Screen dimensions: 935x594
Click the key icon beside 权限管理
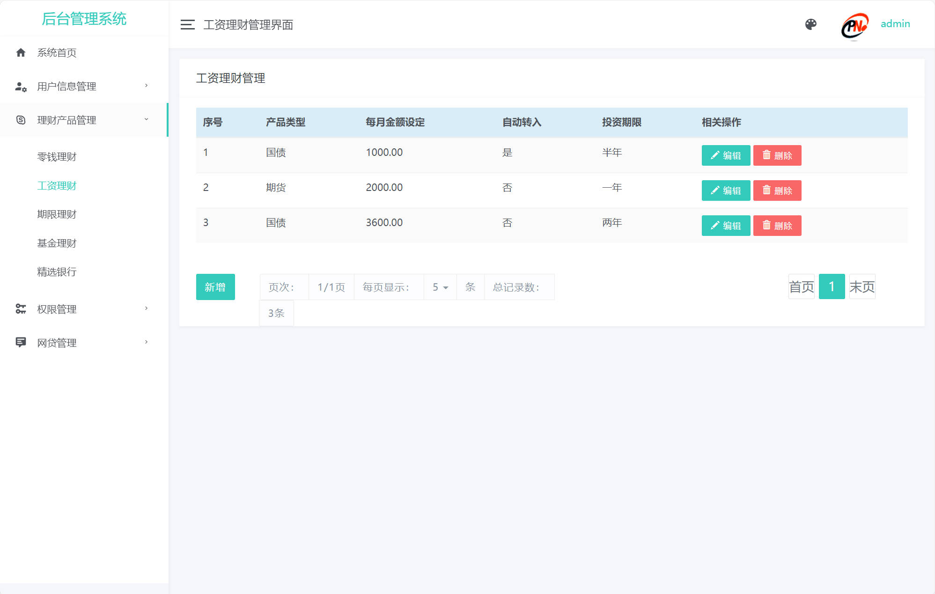[21, 308]
